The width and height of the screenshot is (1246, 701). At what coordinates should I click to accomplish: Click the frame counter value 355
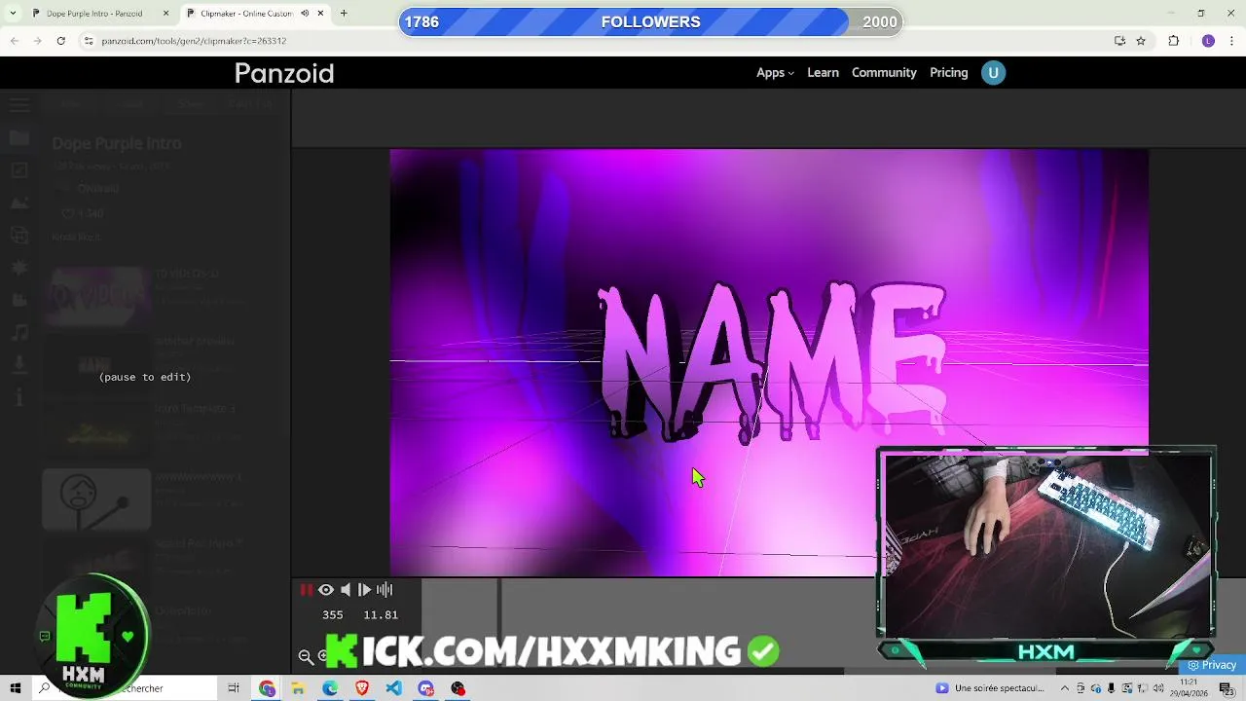[x=333, y=615]
